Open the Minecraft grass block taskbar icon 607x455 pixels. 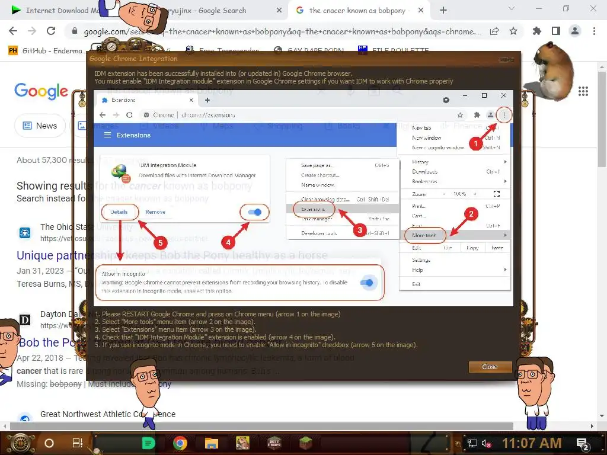coord(305,443)
